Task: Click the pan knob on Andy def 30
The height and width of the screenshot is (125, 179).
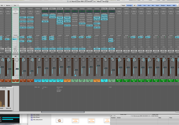Action: tap(17, 60)
